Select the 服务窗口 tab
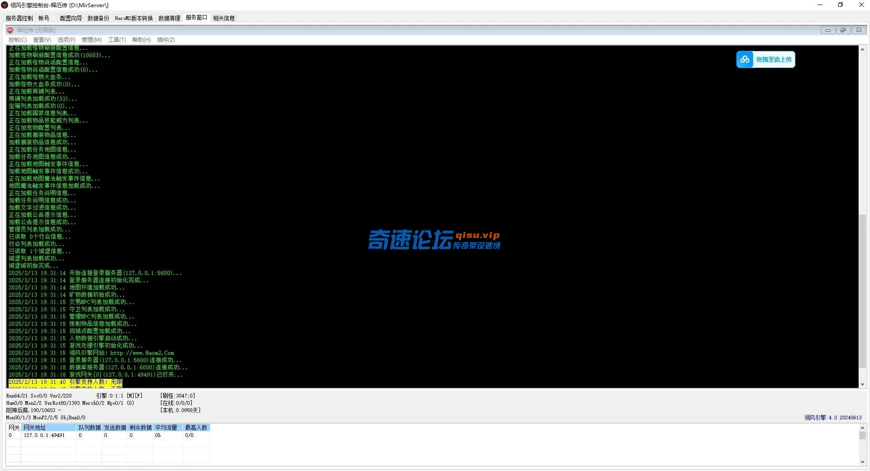 pyautogui.click(x=196, y=18)
